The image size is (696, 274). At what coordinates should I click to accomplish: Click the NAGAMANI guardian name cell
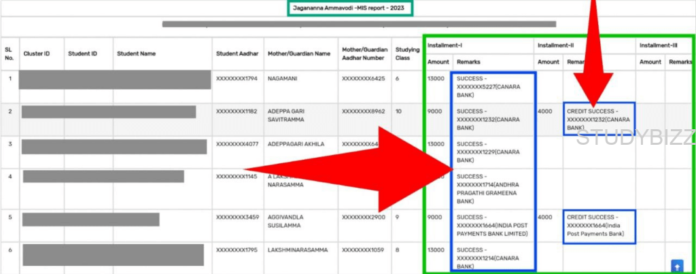(286, 79)
